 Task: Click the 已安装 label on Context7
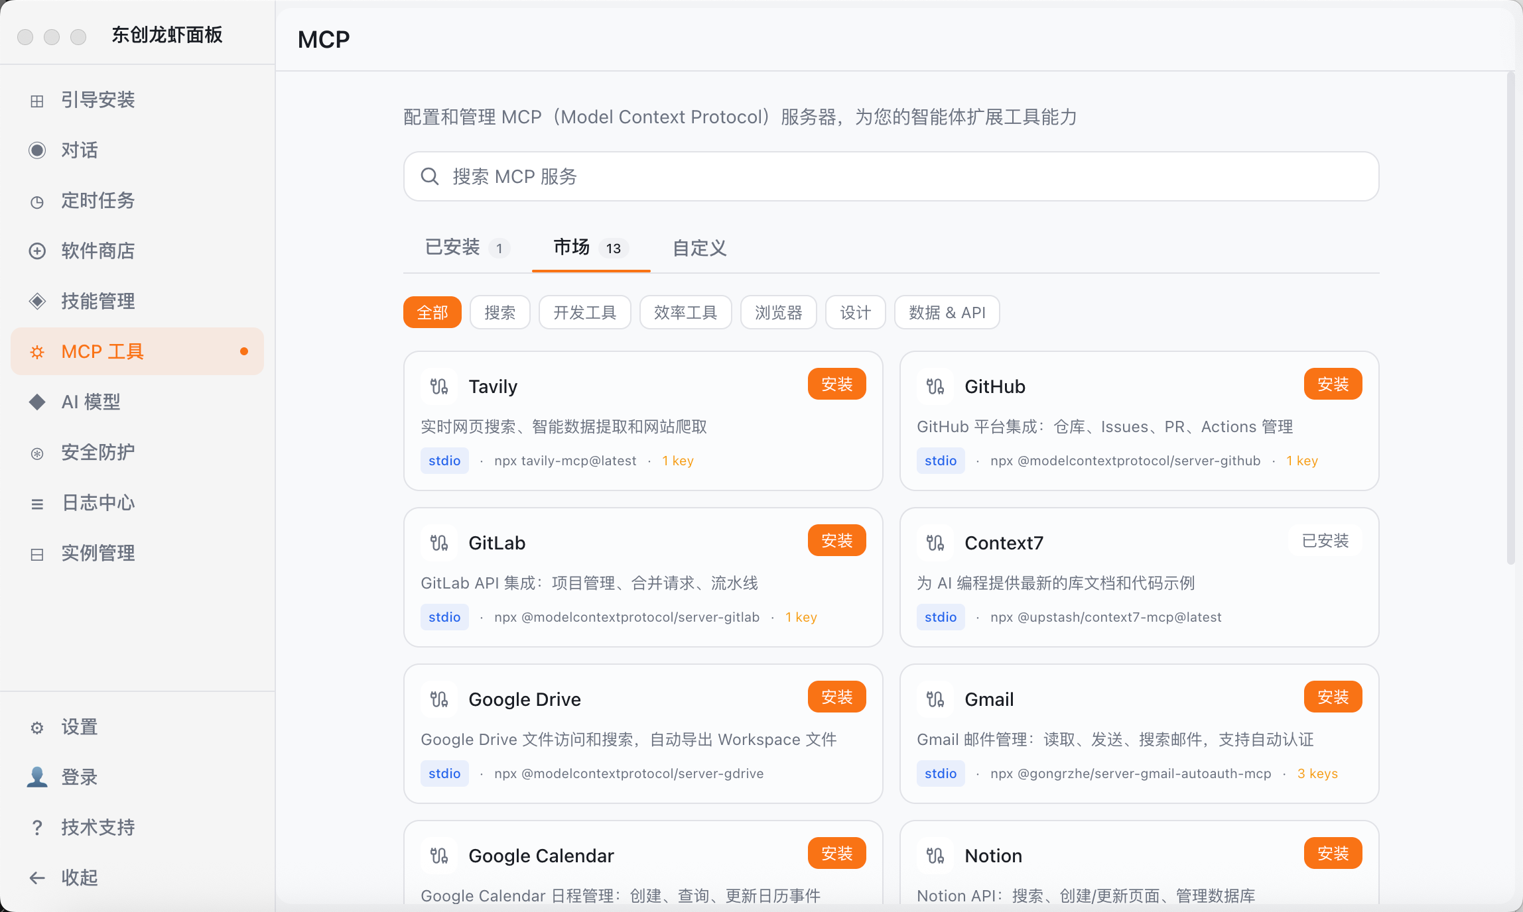1325,540
